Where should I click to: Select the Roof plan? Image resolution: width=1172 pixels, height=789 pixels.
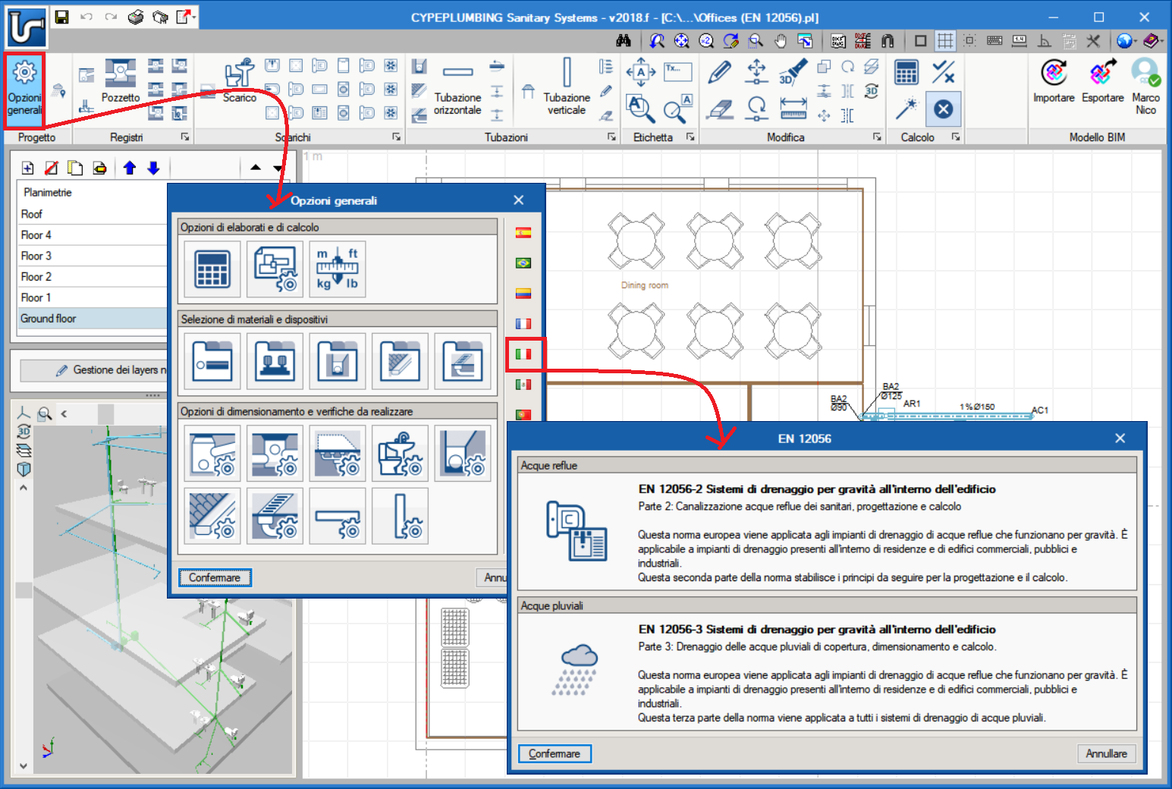tap(93, 214)
